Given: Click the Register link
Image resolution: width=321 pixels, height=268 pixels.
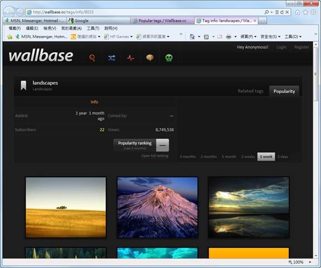Looking at the screenshot, I should [x=301, y=47].
